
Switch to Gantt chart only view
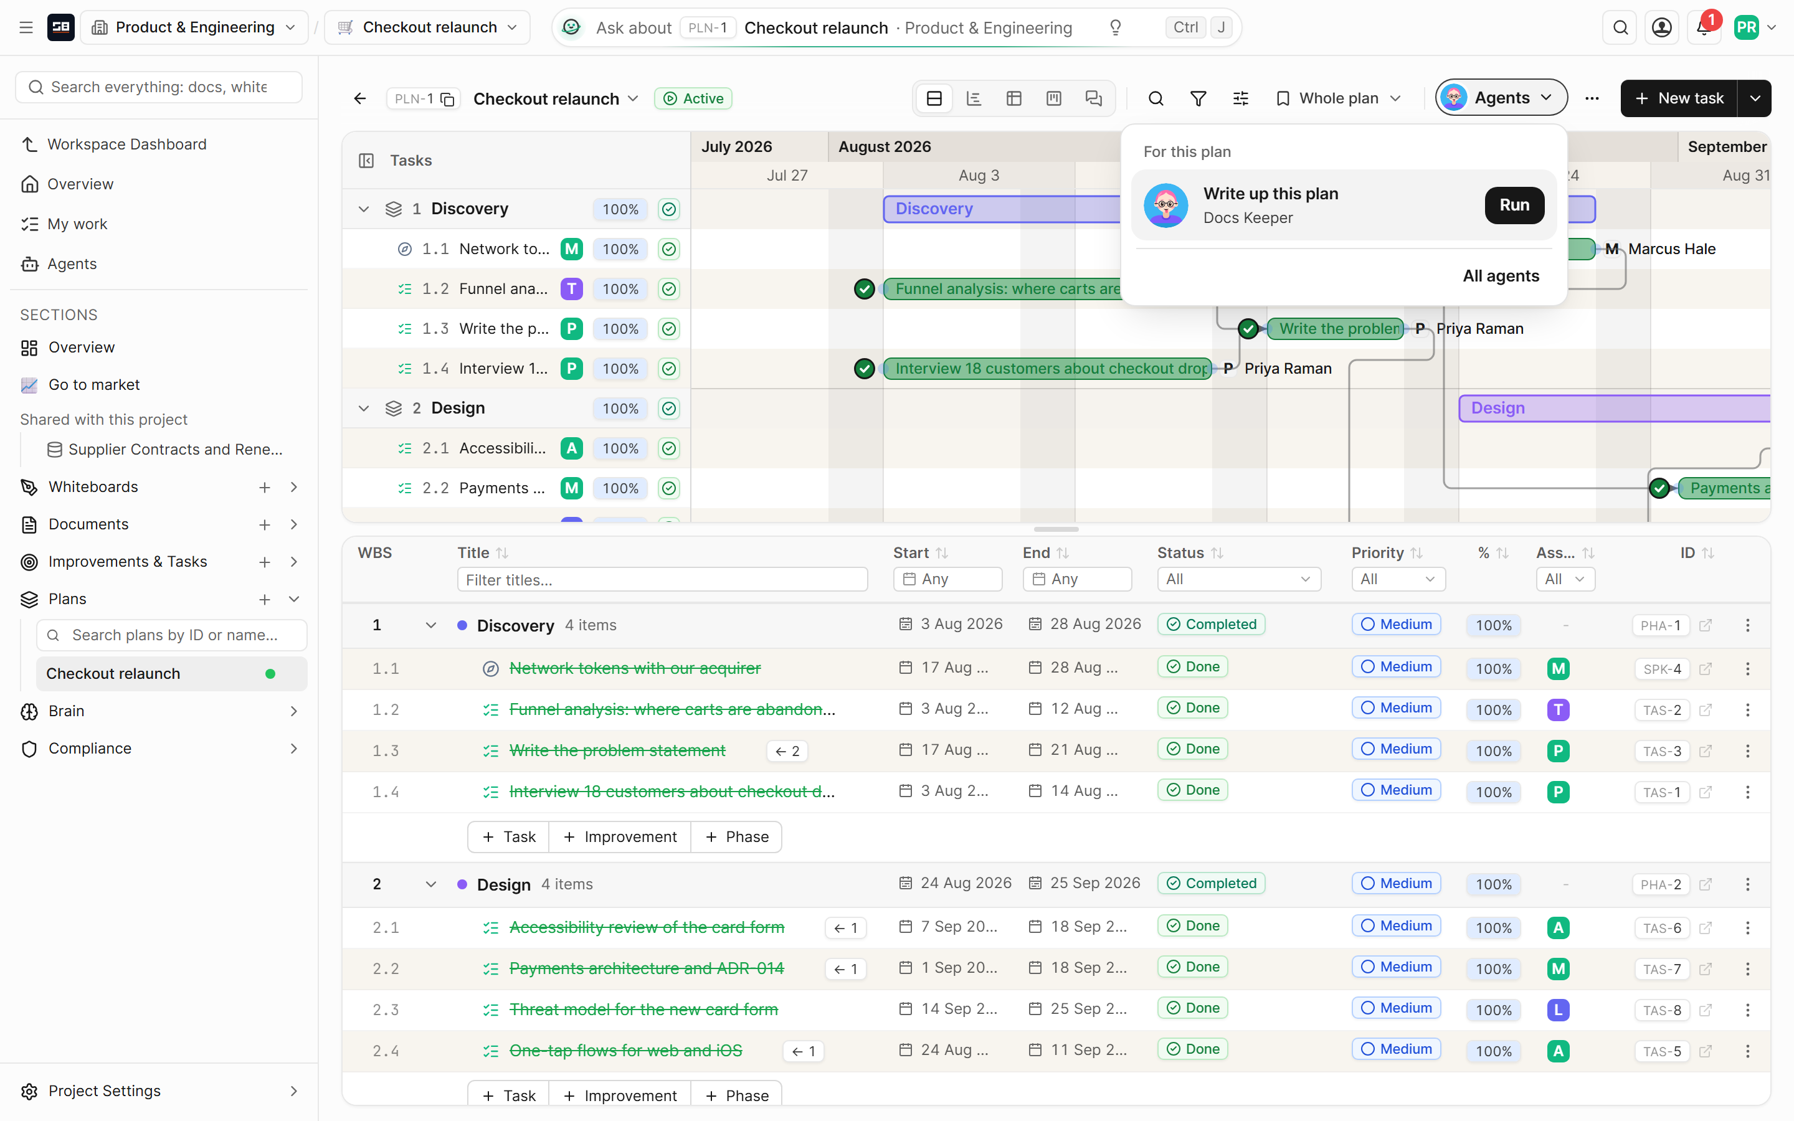tap(974, 98)
